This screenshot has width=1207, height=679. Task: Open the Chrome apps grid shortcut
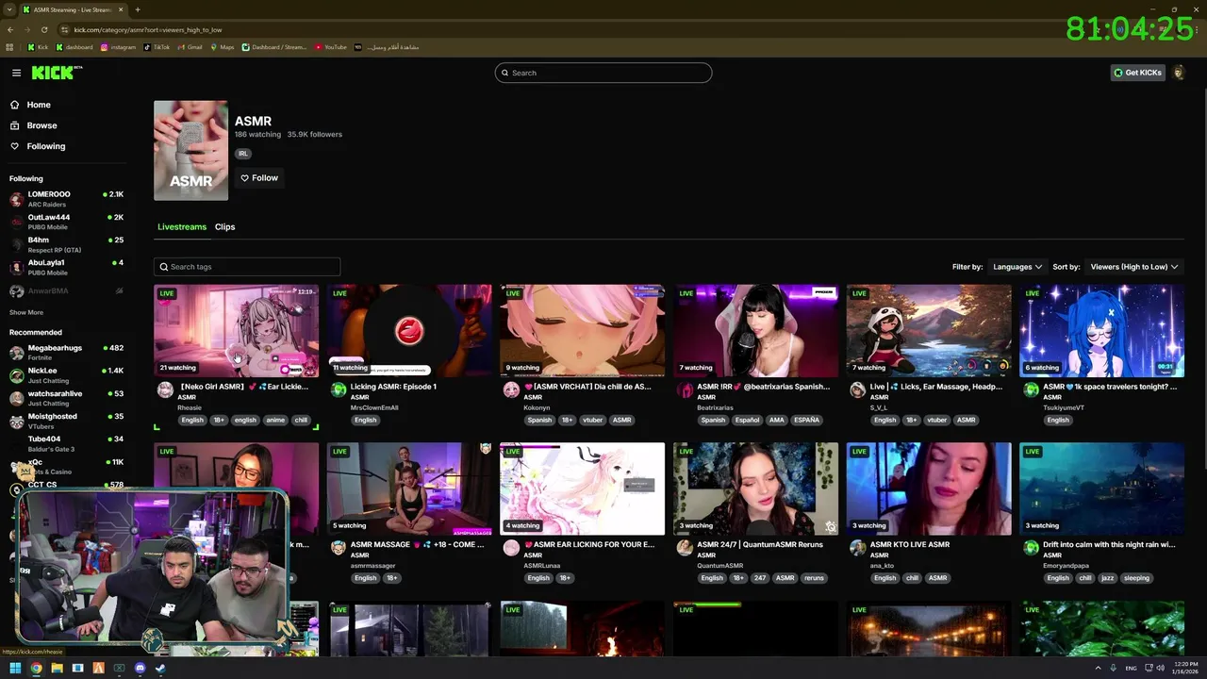pyautogui.click(x=9, y=47)
